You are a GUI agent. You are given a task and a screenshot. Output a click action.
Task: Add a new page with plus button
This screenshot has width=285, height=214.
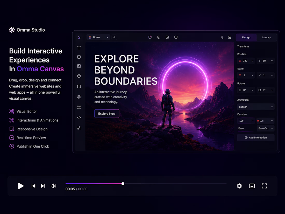click(x=114, y=37)
